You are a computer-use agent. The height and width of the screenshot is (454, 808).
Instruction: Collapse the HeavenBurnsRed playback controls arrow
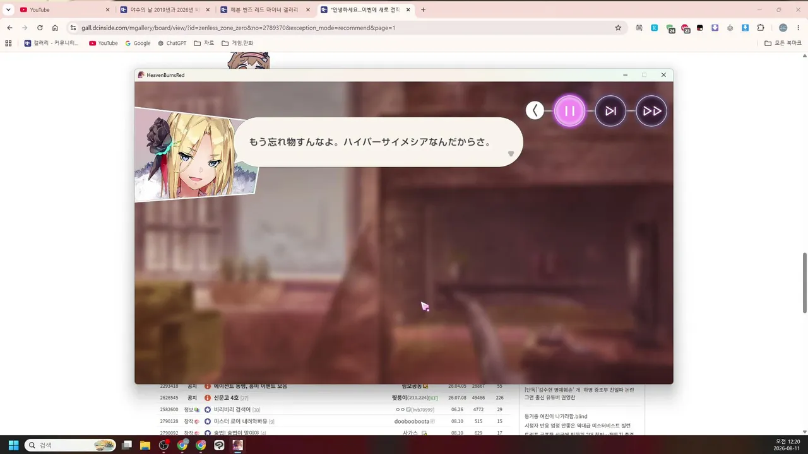pos(535,111)
